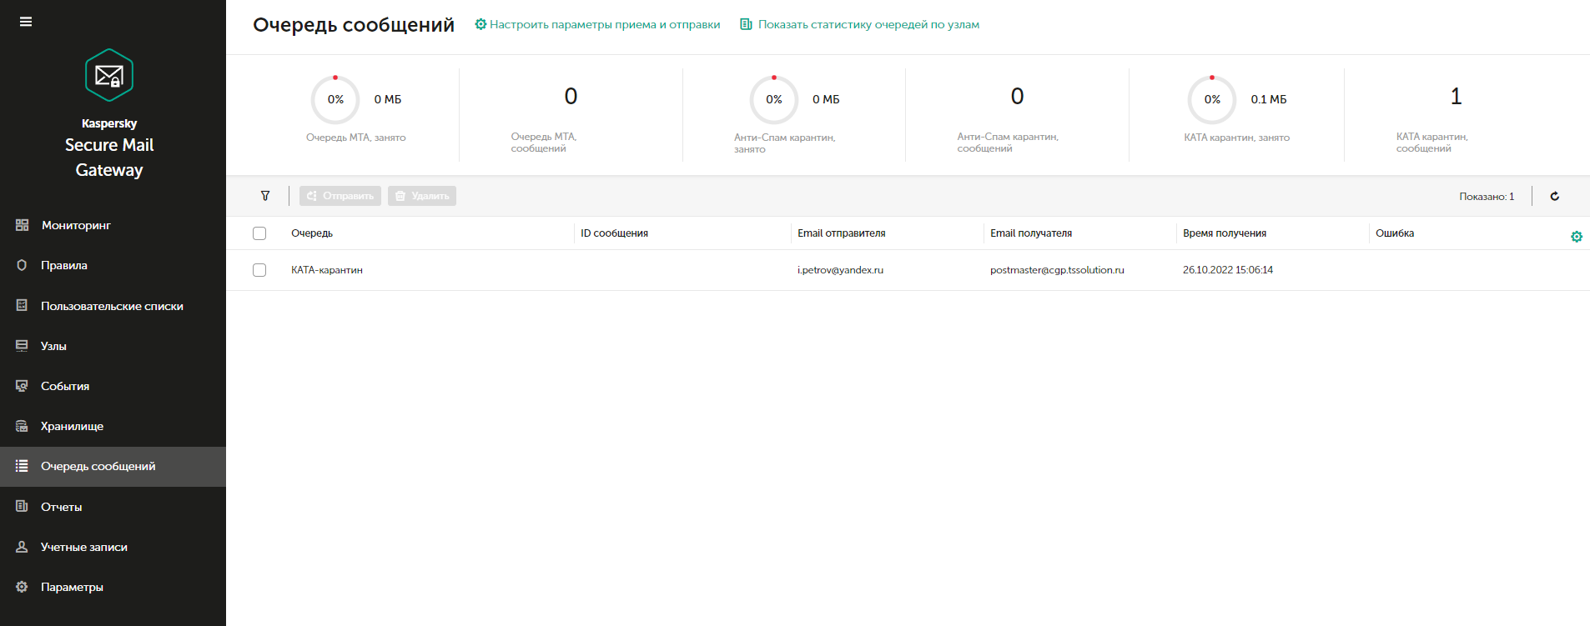Click the Время получения column header

[1225, 233]
